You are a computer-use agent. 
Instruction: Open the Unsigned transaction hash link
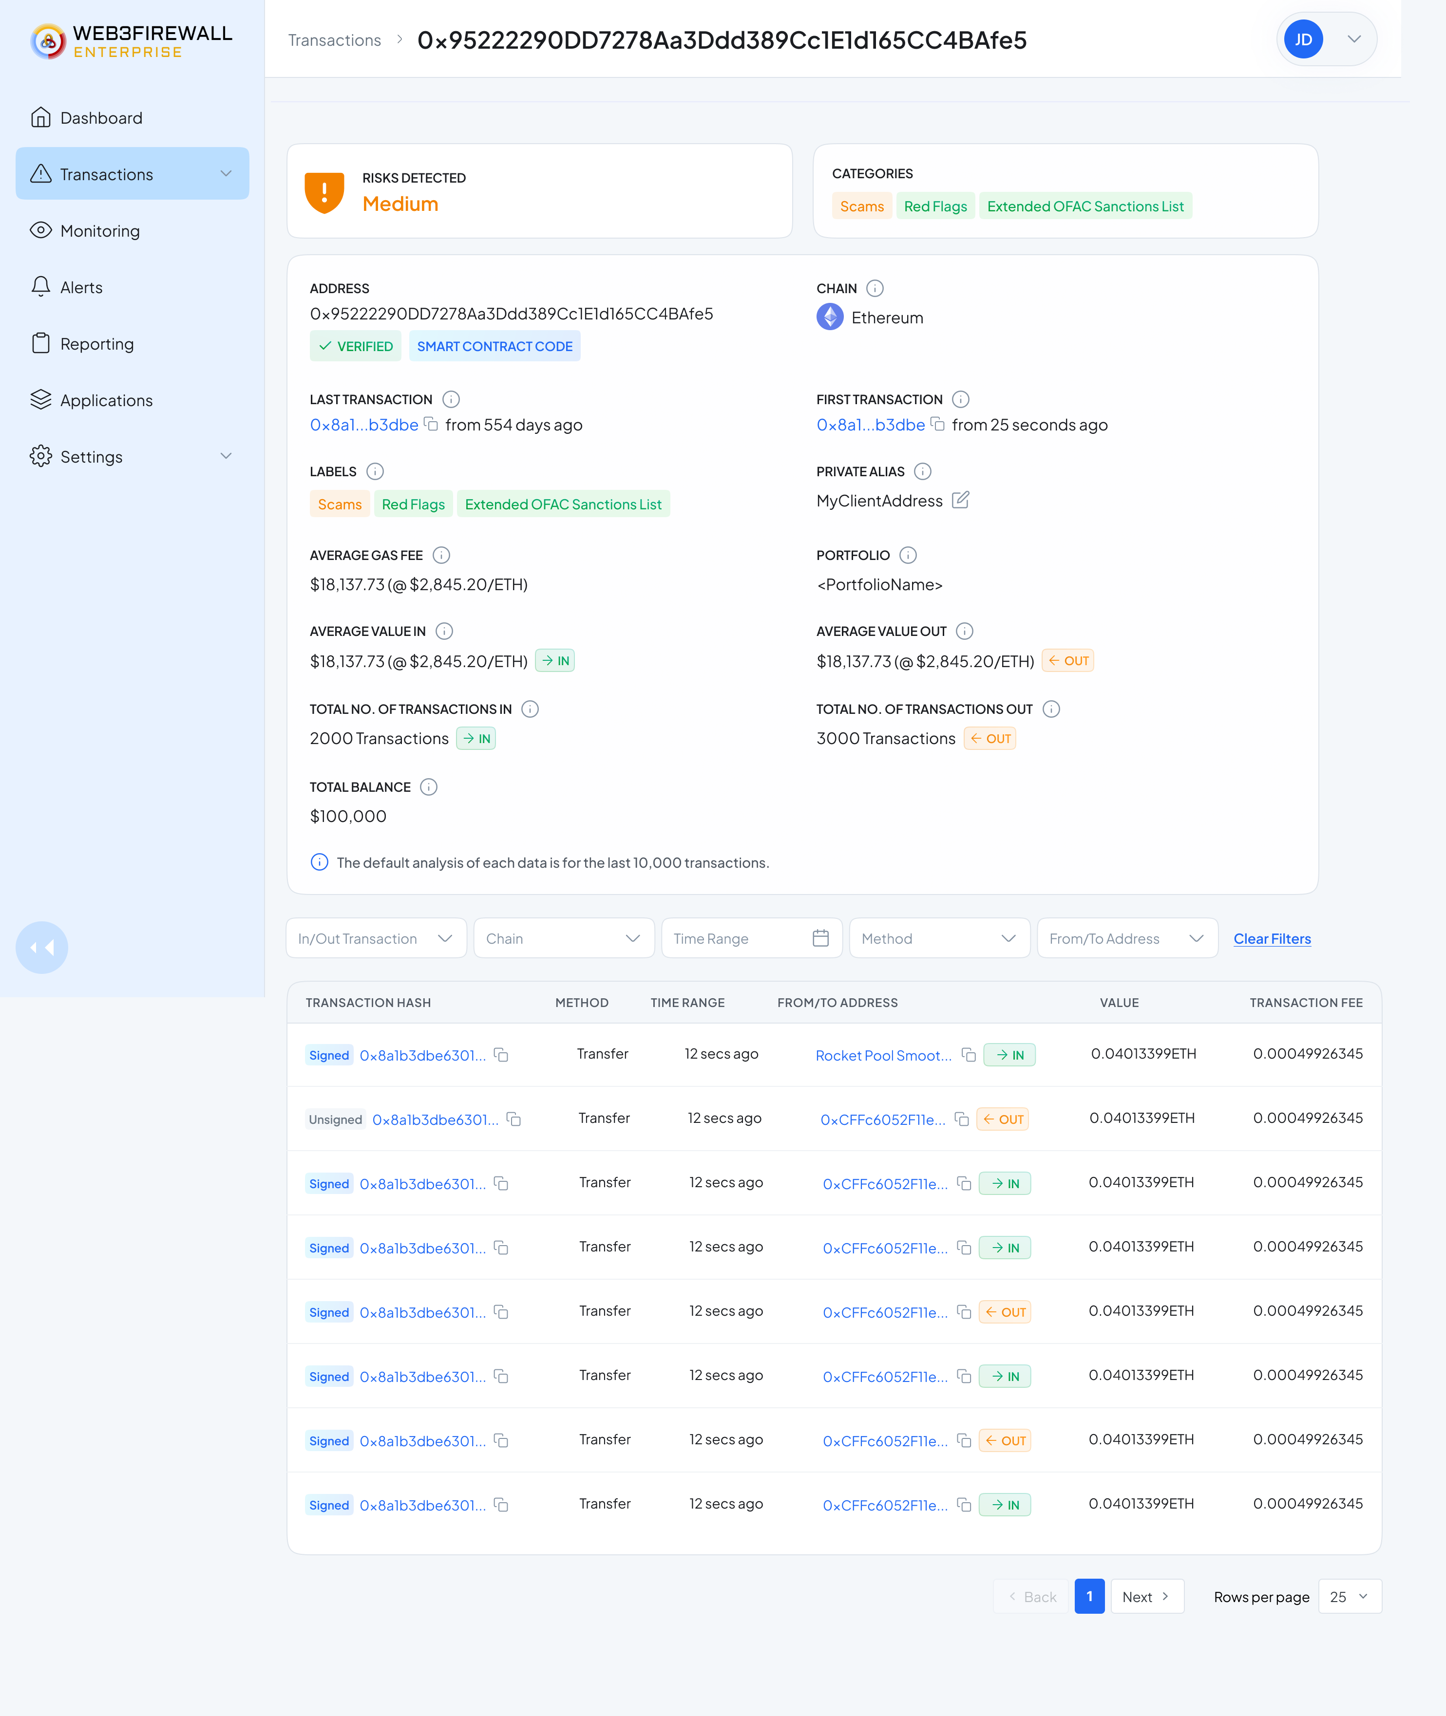tap(435, 1119)
